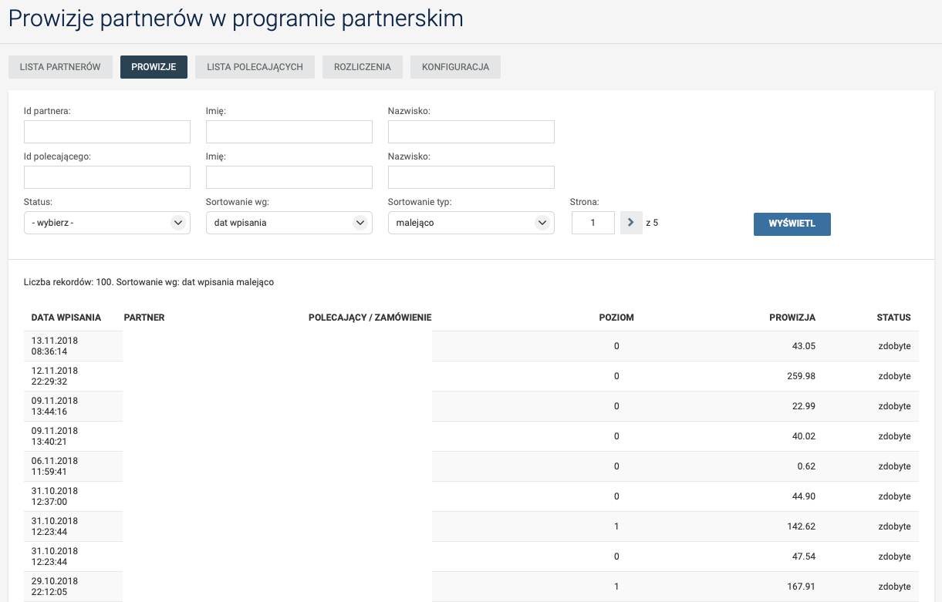Click the Strona page number field
The width and height of the screenshot is (942, 602).
click(x=593, y=223)
